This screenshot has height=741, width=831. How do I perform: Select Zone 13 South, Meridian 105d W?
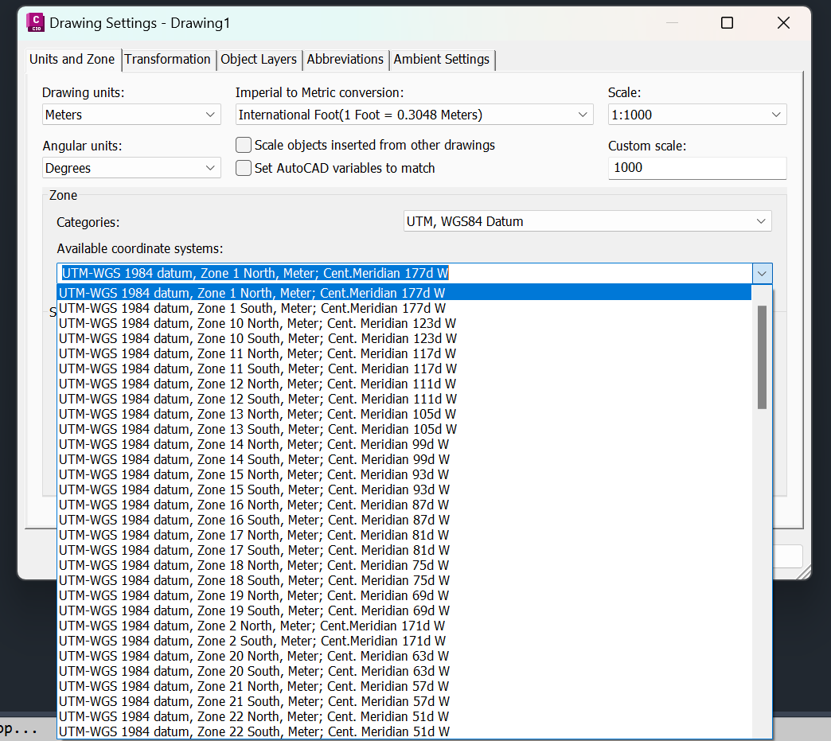(x=404, y=429)
